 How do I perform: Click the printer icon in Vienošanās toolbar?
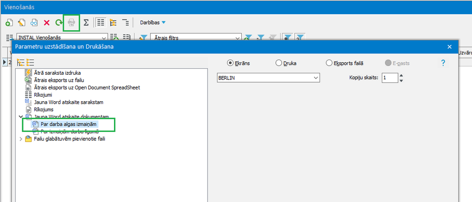(71, 23)
